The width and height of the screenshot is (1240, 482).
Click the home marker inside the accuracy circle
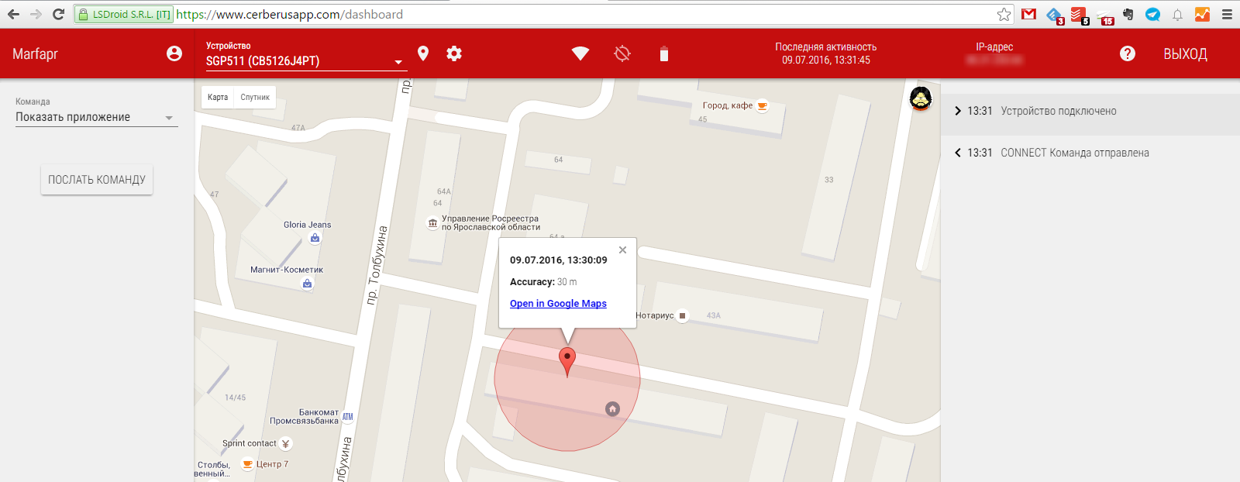tap(612, 408)
